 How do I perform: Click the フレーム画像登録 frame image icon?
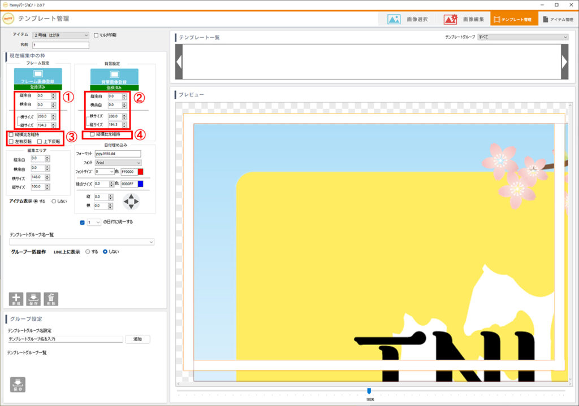tap(37, 74)
